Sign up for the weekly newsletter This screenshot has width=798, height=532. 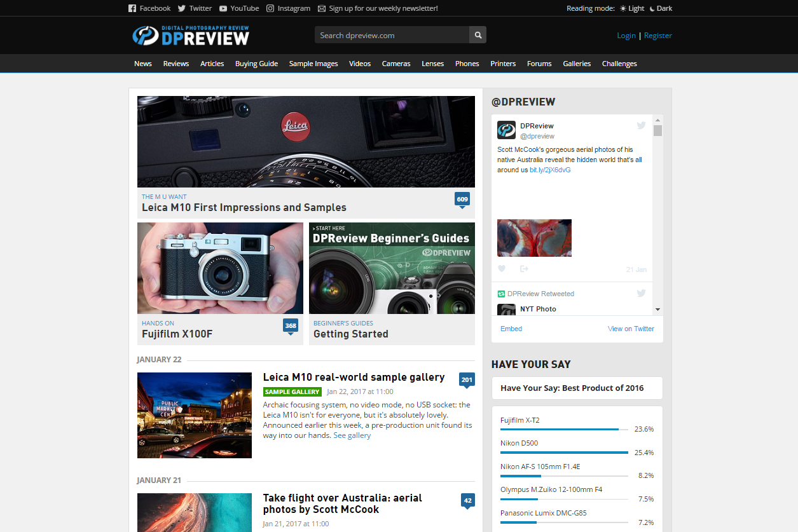click(x=383, y=8)
